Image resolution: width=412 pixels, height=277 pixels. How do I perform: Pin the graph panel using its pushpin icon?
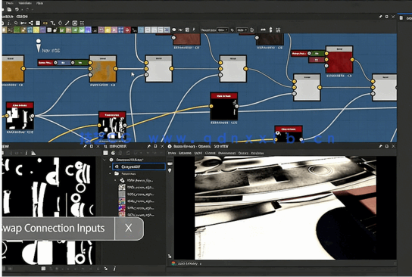pyautogui.click(x=380, y=17)
